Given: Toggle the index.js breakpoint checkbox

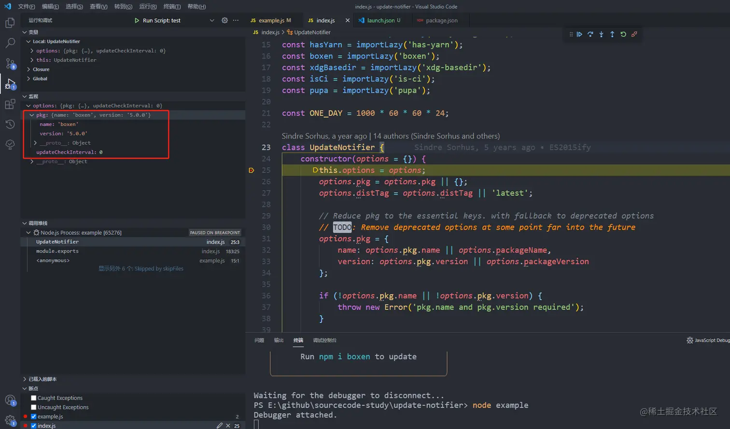Looking at the screenshot, I should [x=34, y=426].
